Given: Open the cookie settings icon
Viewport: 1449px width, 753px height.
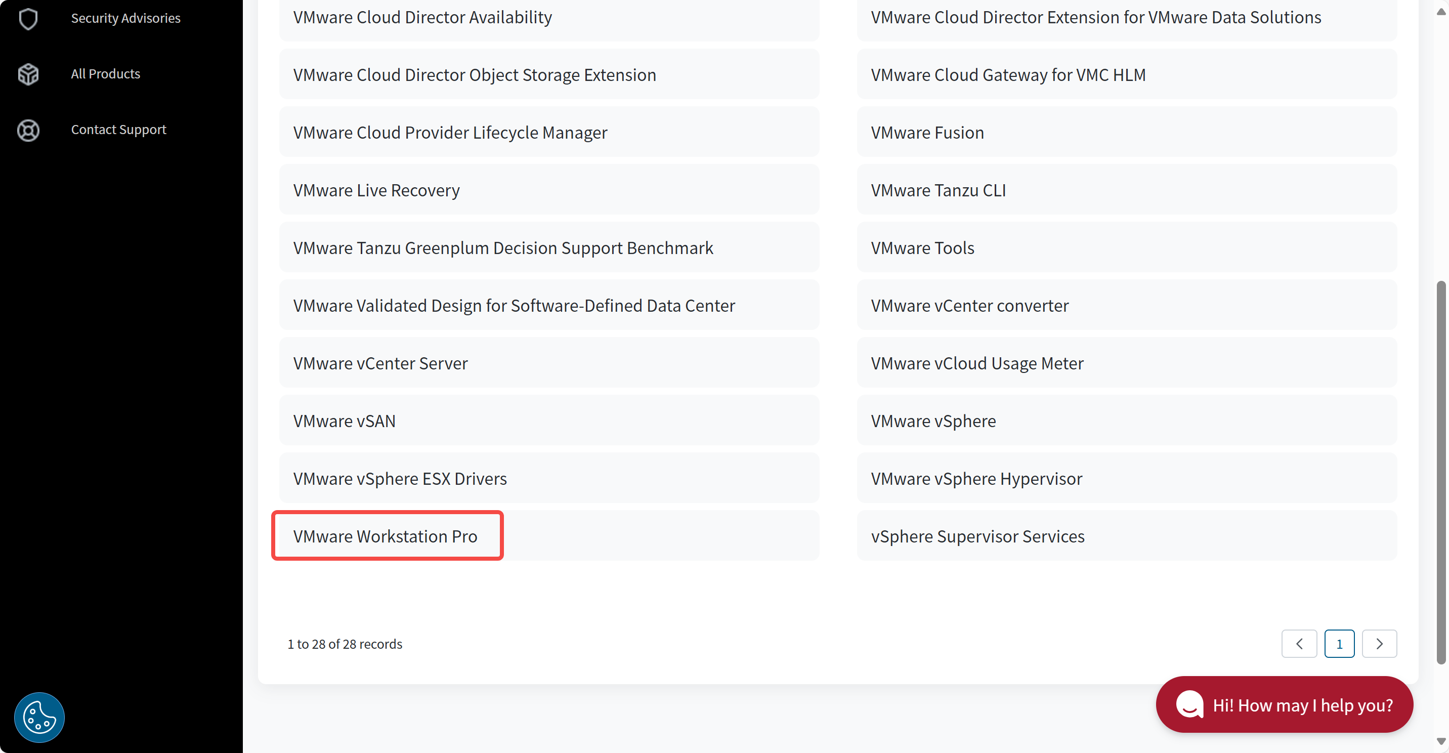Looking at the screenshot, I should click(x=39, y=717).
